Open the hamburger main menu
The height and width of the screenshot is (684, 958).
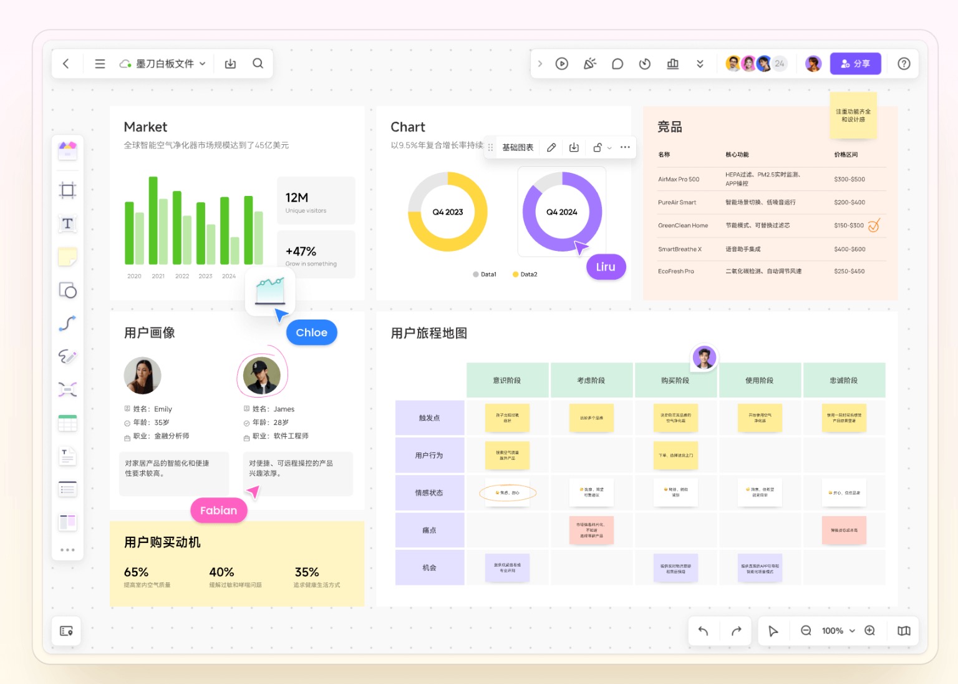click(100, 64)
